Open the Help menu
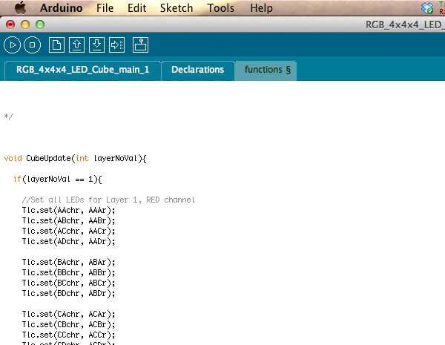 [x=261, y=8]
